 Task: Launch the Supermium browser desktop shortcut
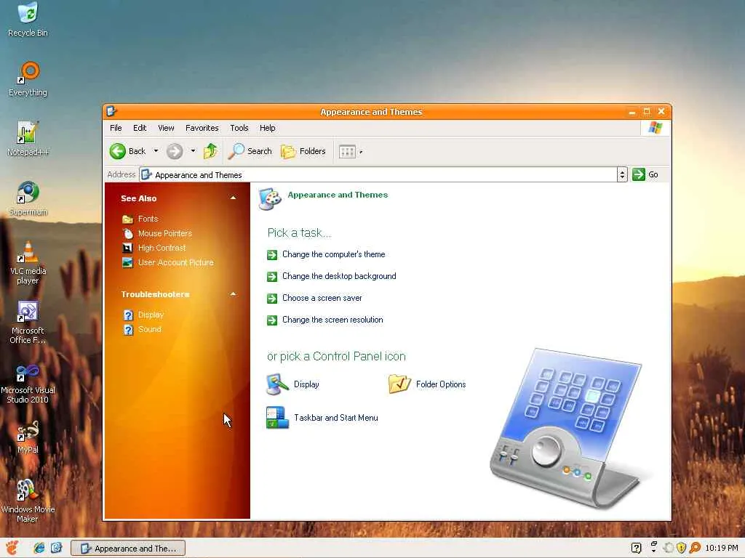(x=28, y=198)
